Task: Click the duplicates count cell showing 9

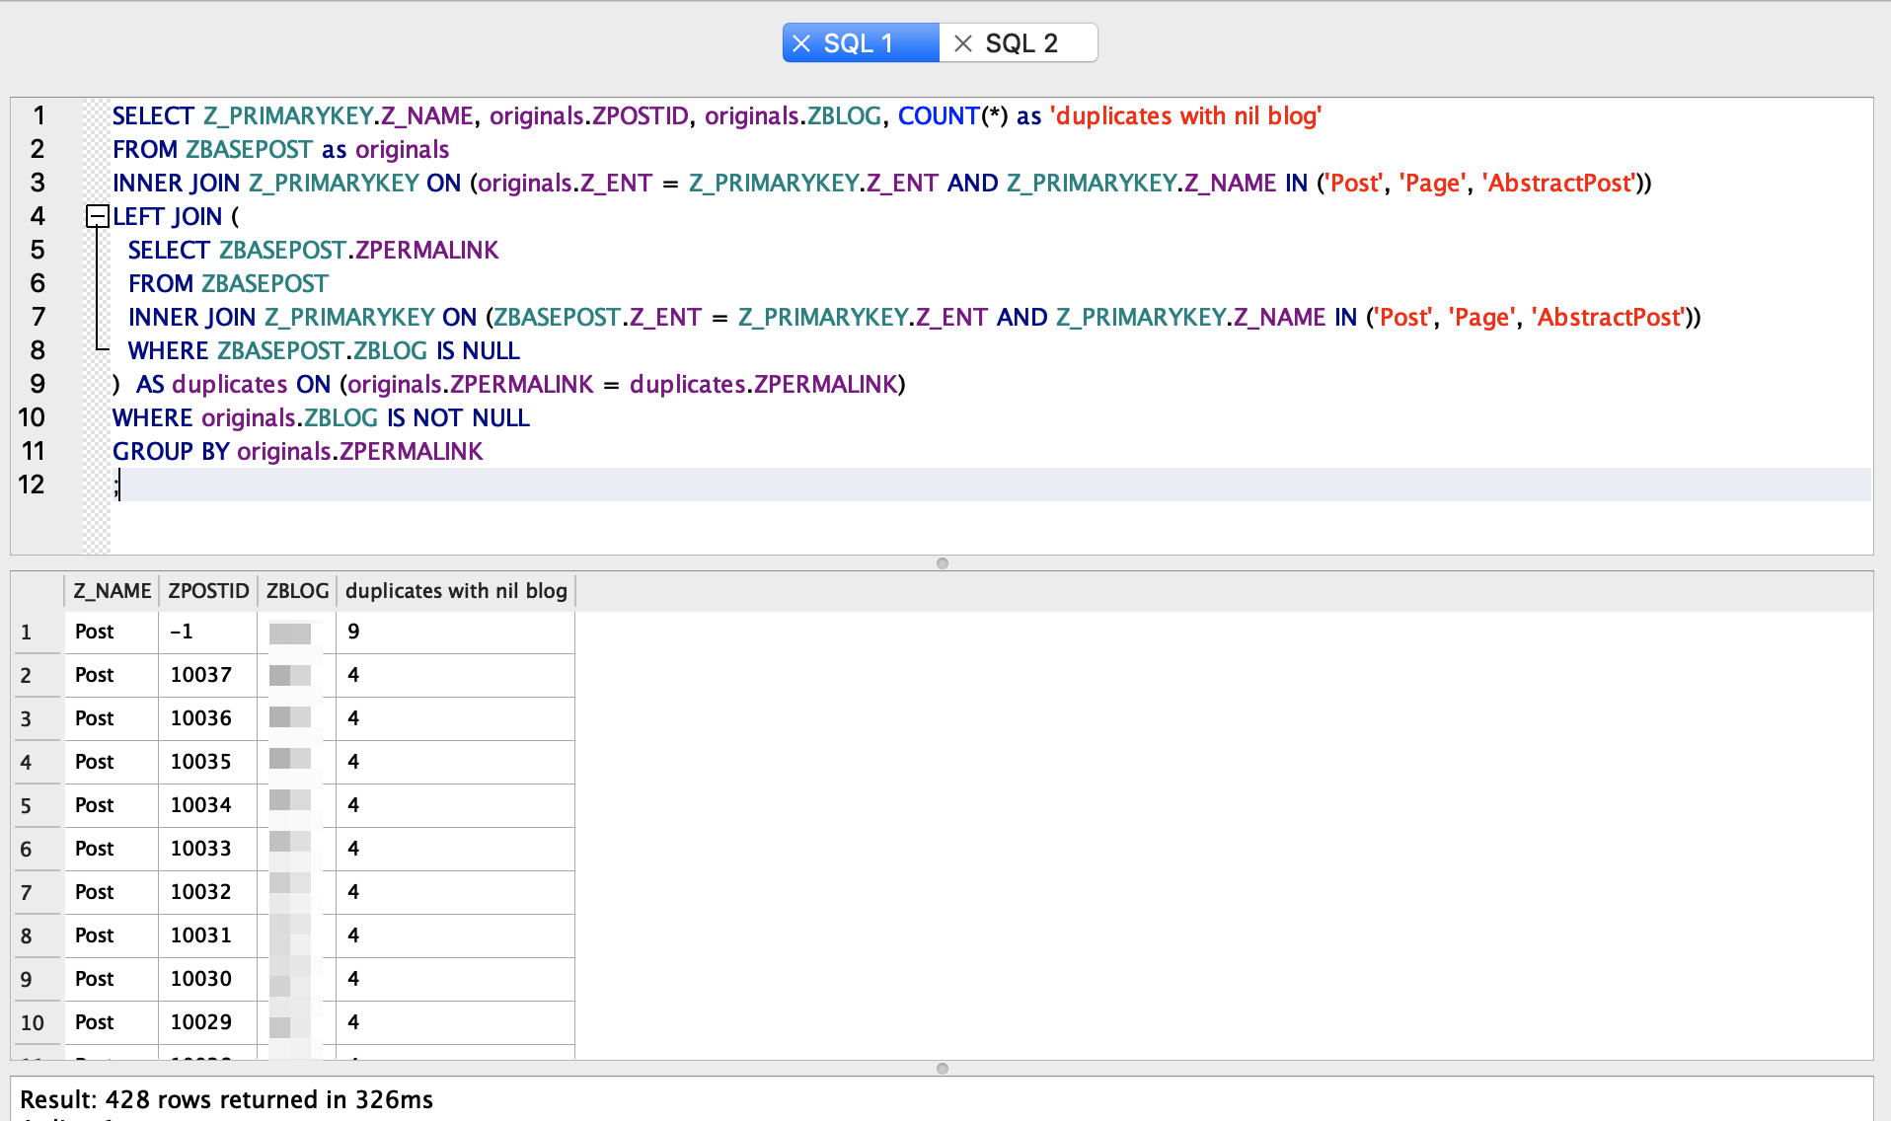Action: 455,632
